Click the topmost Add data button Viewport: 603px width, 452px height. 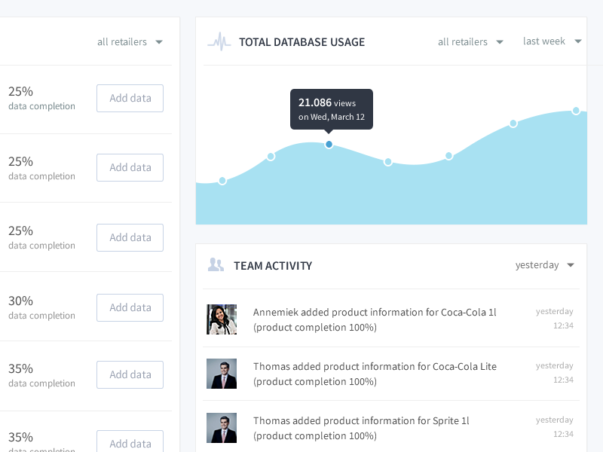(130, 98)
